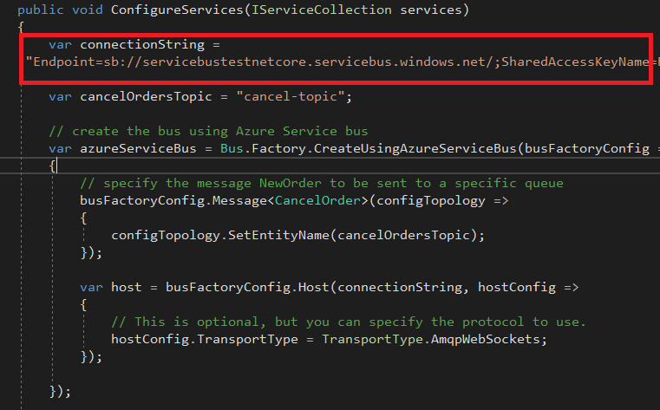Click the public keyword in method signature

(41, 10)
